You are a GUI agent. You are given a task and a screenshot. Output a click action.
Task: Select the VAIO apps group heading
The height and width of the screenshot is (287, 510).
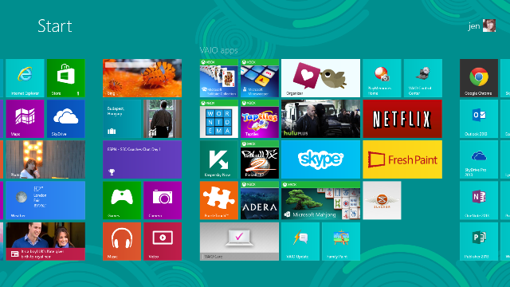(218, 50)
